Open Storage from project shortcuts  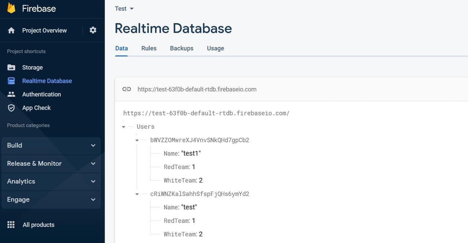tap(32, 67)
